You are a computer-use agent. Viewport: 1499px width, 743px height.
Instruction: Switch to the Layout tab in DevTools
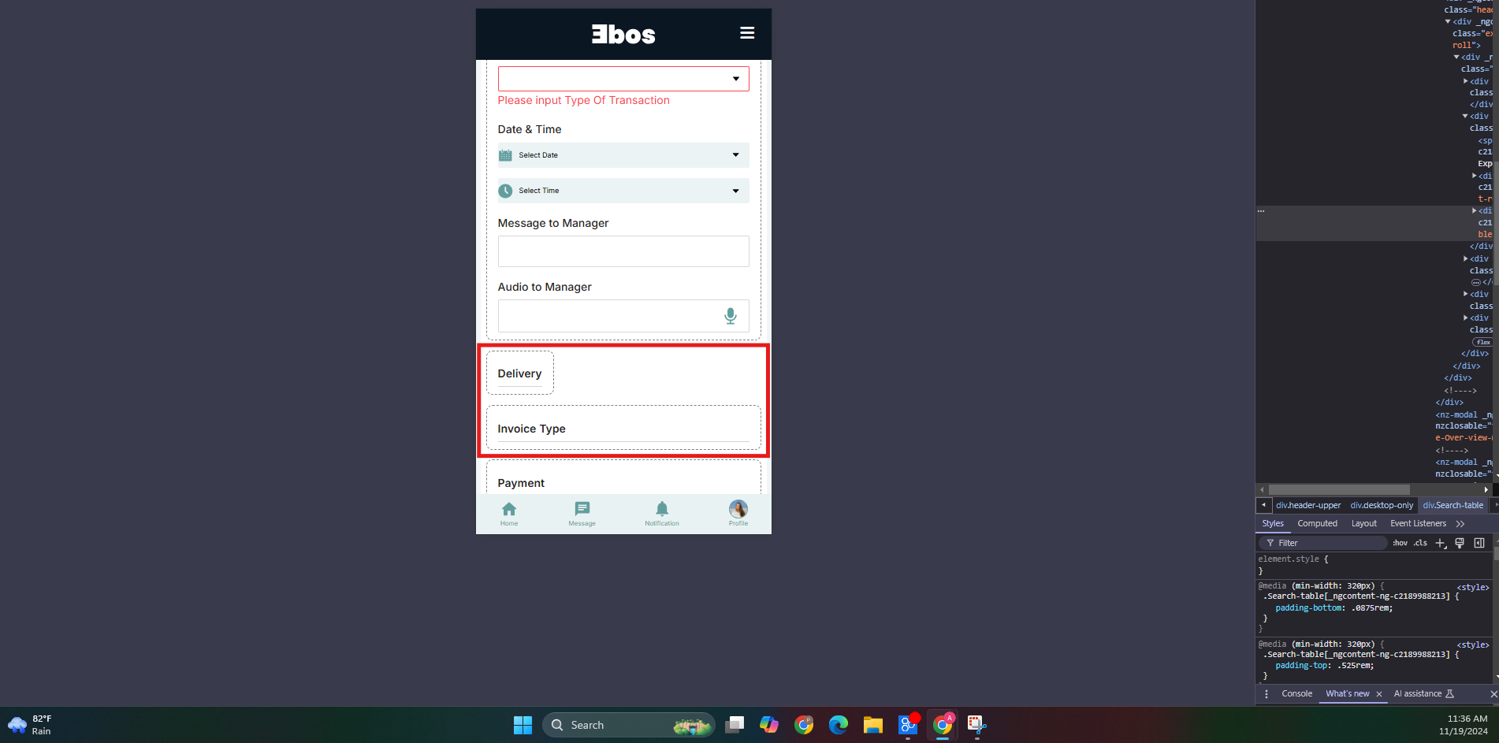(1364, 523)
